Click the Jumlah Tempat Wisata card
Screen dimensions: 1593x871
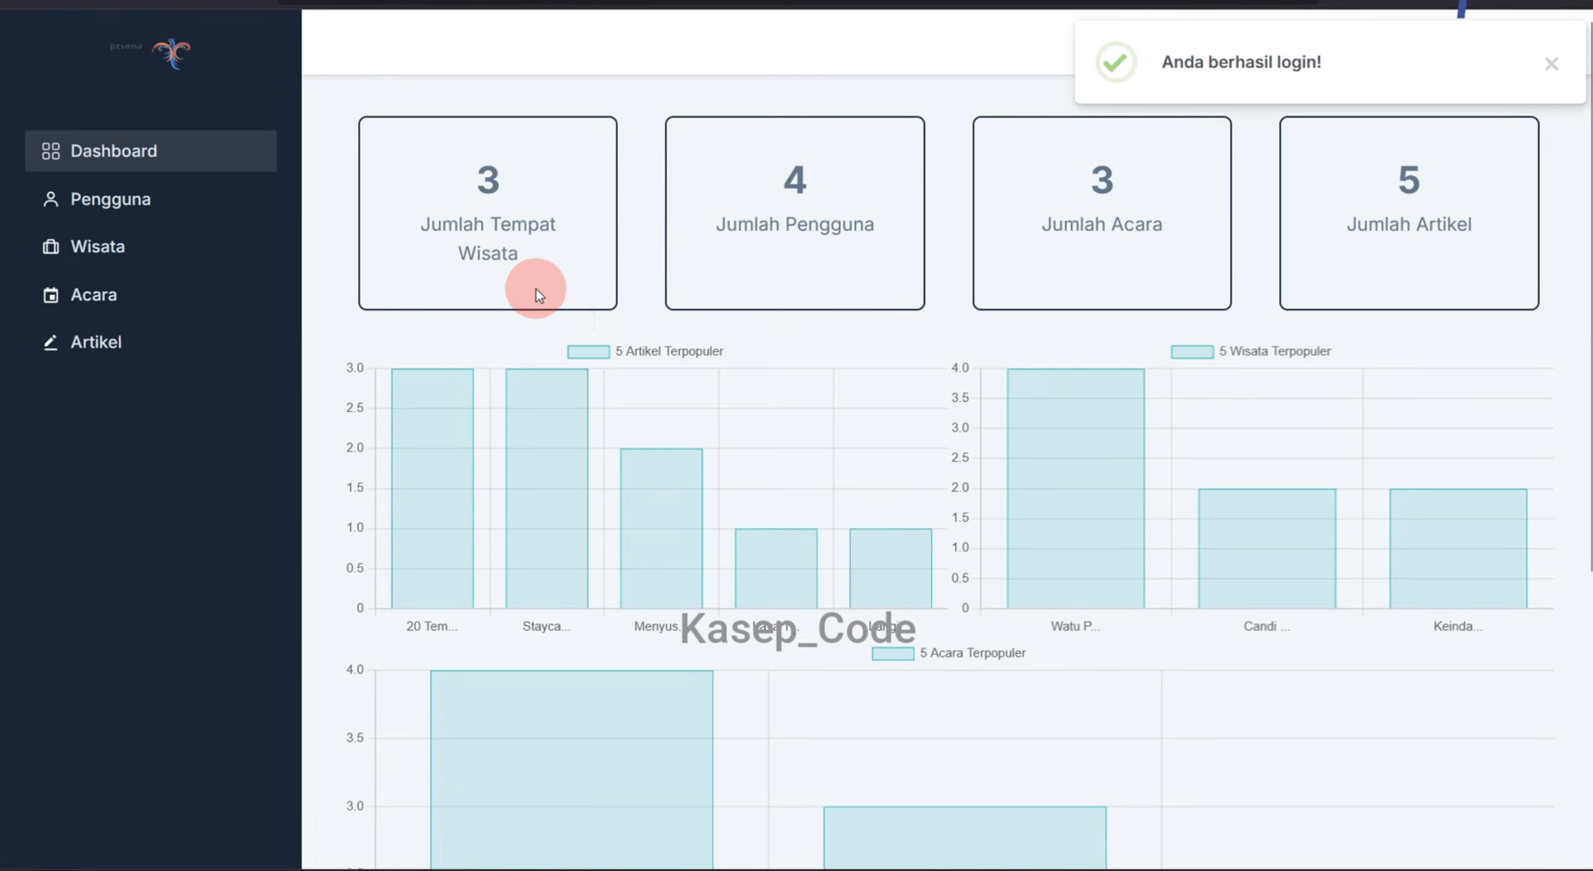[x=488, y=213]
